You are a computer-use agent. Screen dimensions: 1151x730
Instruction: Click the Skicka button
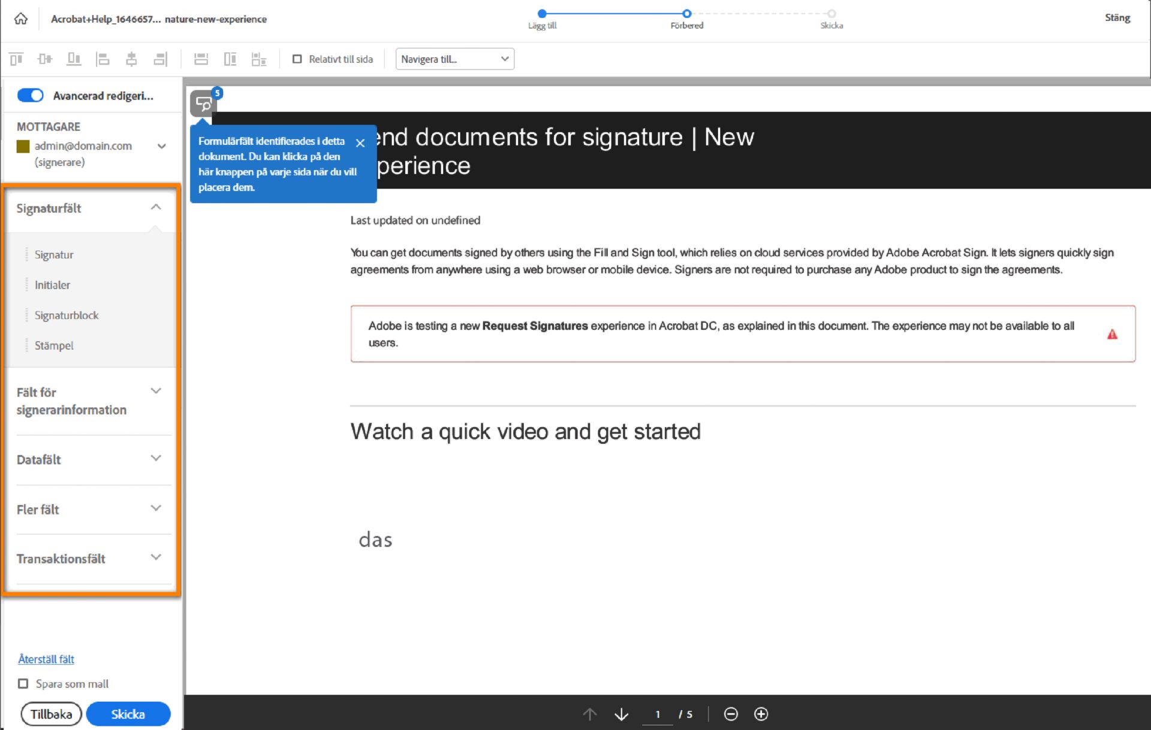click(128, 714)
